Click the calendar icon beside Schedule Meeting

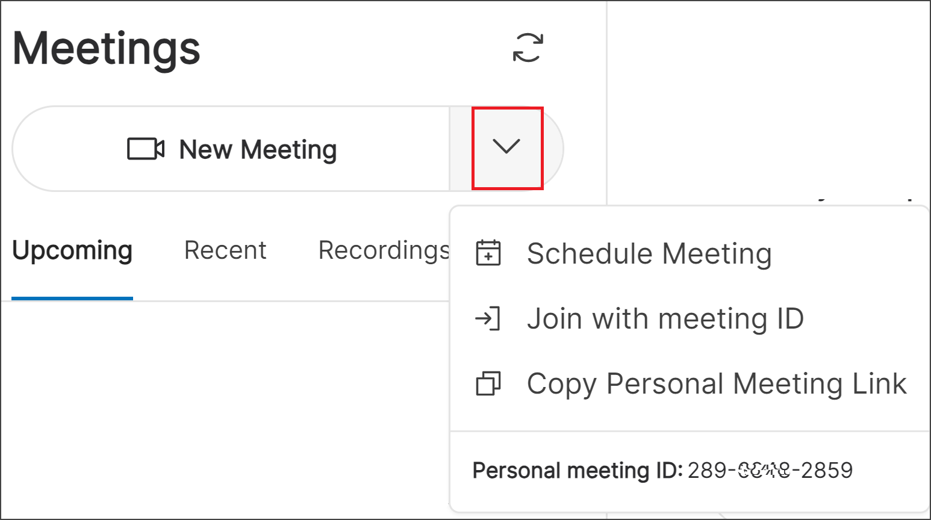coord(489,253)
